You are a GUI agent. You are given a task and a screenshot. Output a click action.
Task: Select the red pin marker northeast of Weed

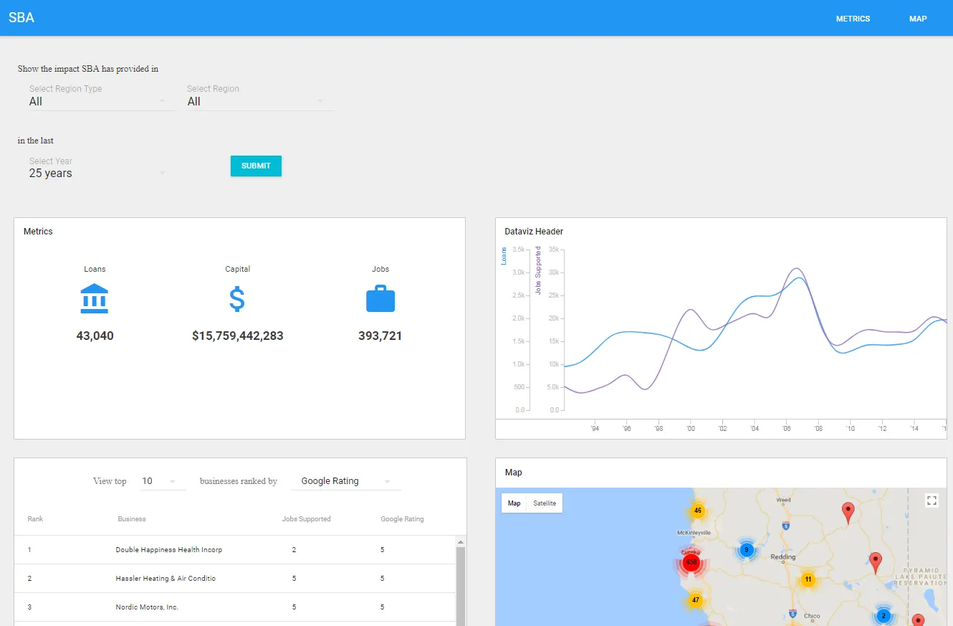pos(848,511)
